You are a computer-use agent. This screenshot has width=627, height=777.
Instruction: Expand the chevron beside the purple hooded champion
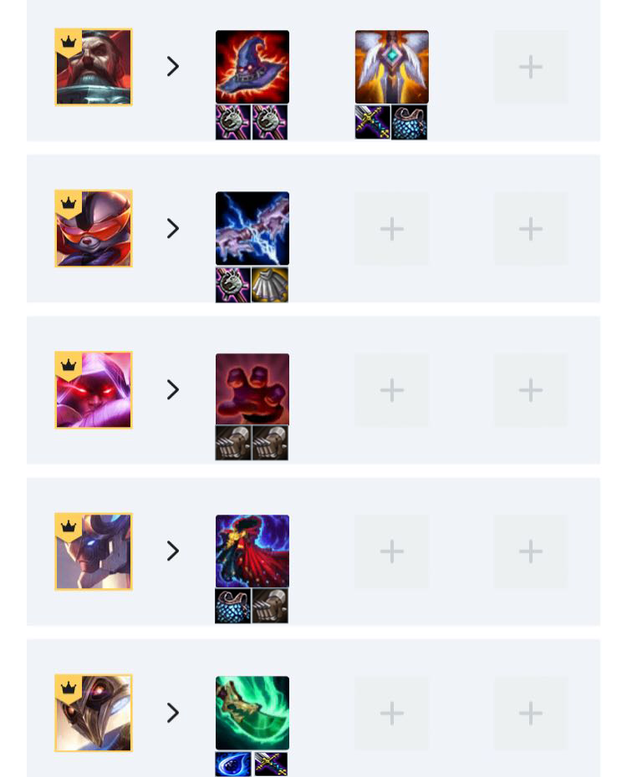pyautogui.click(x=172, y=390)
